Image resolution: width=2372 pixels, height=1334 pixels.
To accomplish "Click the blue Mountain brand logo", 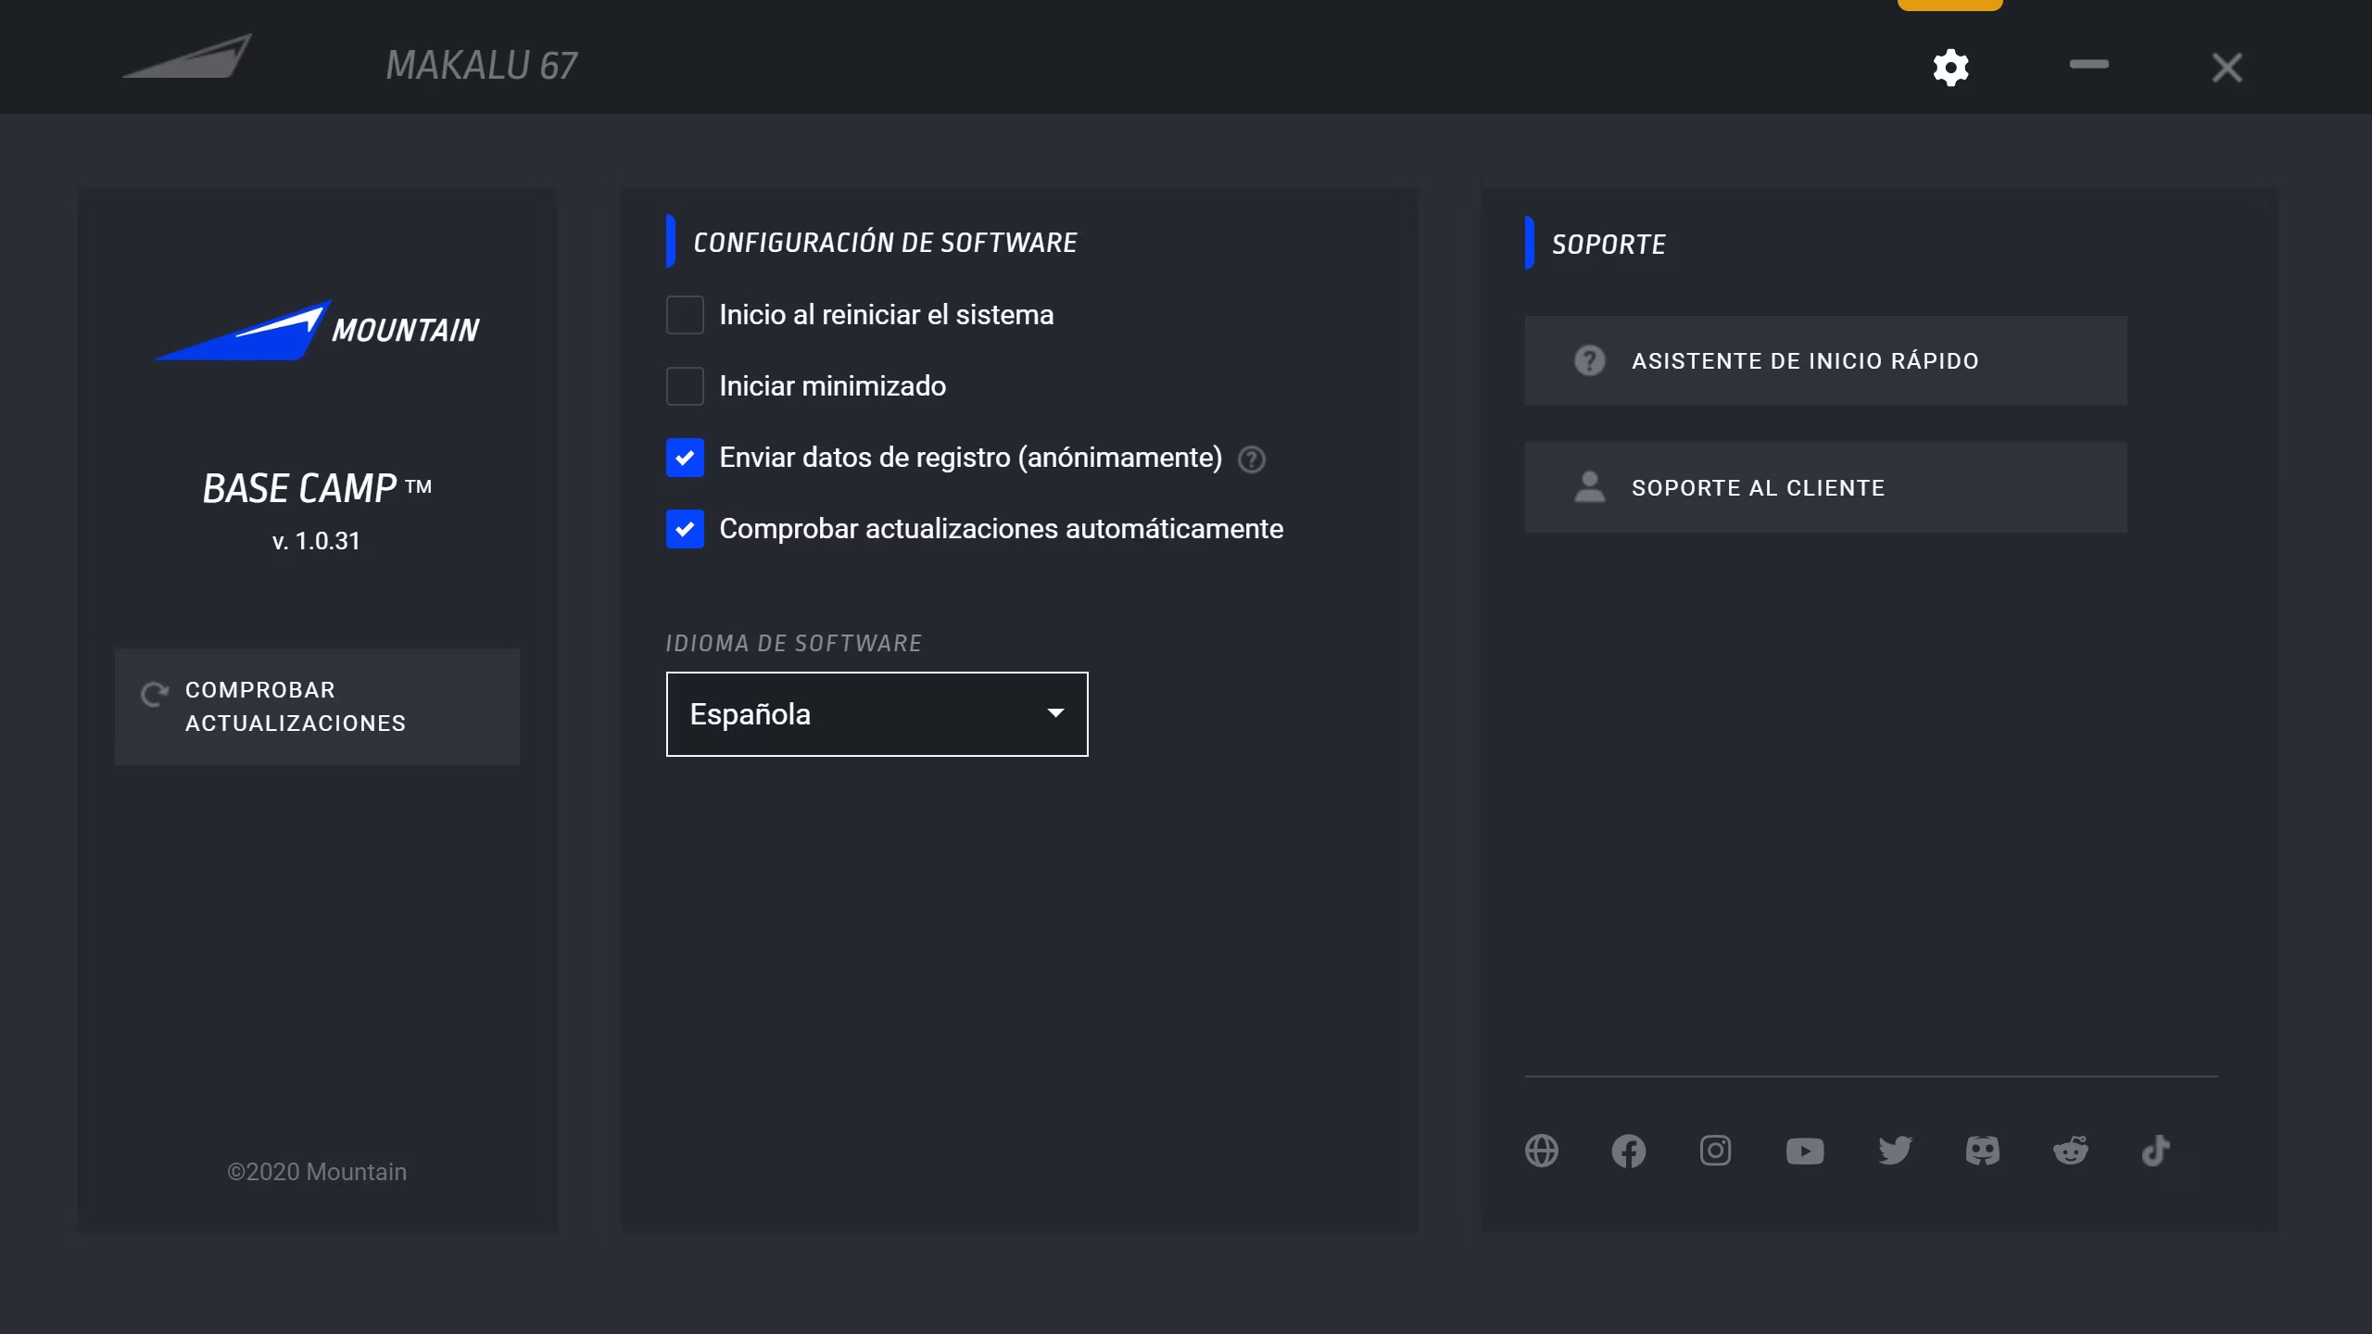I will [316, 330].
